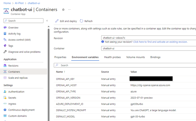Open chatbot-ui breadcrumb link
The image size is (196, 121).
point(34,3)
